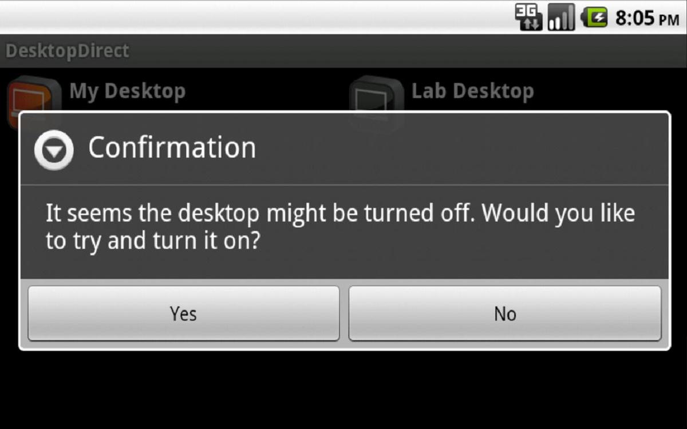The width and height of the screenshot is (687, 429).
Task: Click the Confirmation dialog title text
Action: 172,148
